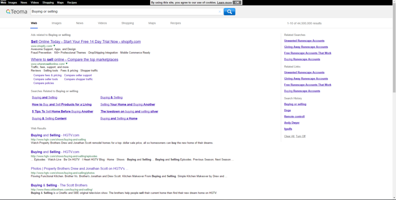Open the Sell Online Today shopify ad

(85, 42)
